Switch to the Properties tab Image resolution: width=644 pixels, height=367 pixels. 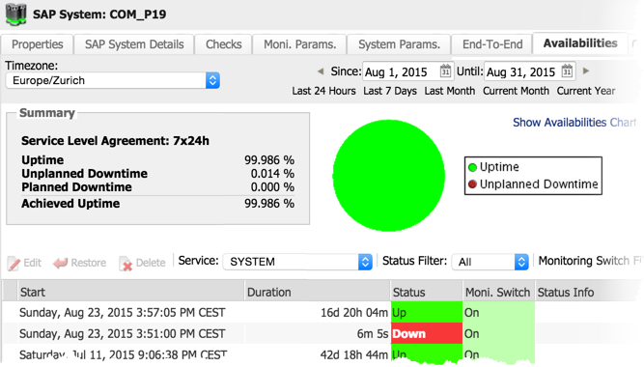point(38,44)
